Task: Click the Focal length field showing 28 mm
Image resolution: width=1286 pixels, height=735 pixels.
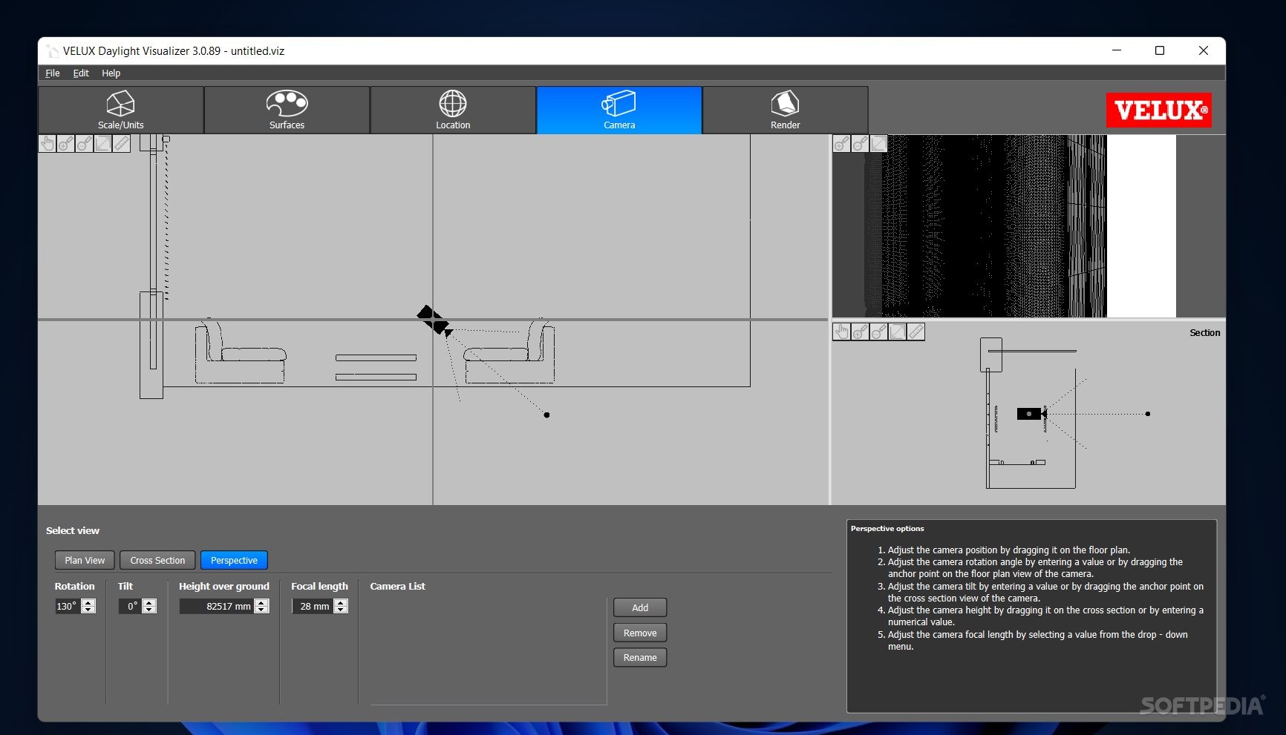Action: [x=313, y=606]
